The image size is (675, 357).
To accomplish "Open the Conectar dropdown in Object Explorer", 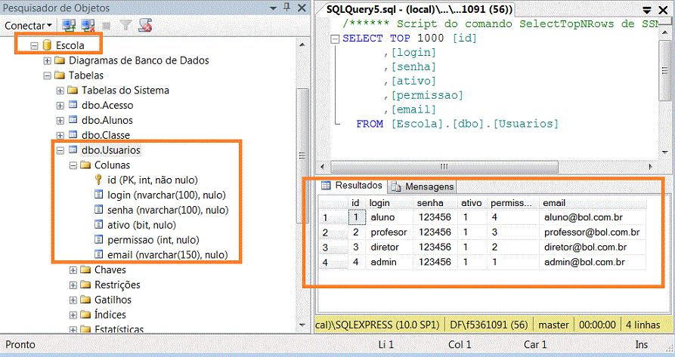I will pyautogui.click(x=29, y=26).
